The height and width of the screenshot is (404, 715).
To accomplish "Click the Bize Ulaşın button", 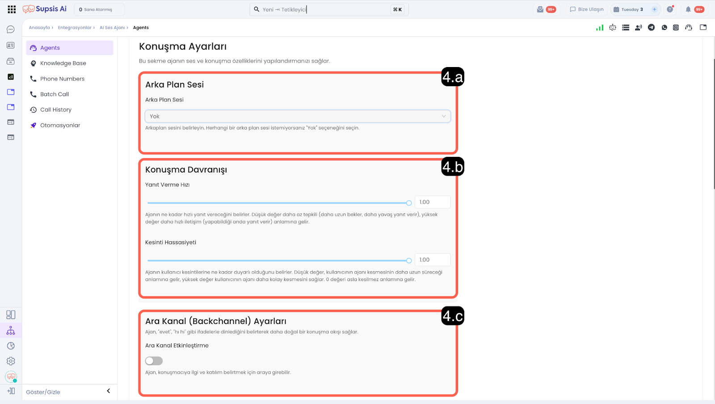I will click(586, 9).
